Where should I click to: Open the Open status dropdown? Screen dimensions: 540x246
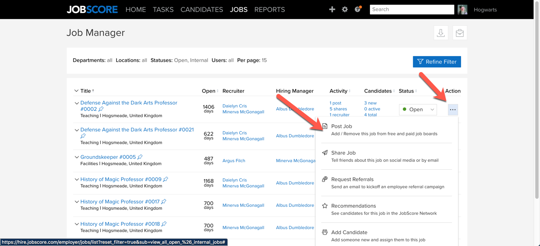pos(418,110)
